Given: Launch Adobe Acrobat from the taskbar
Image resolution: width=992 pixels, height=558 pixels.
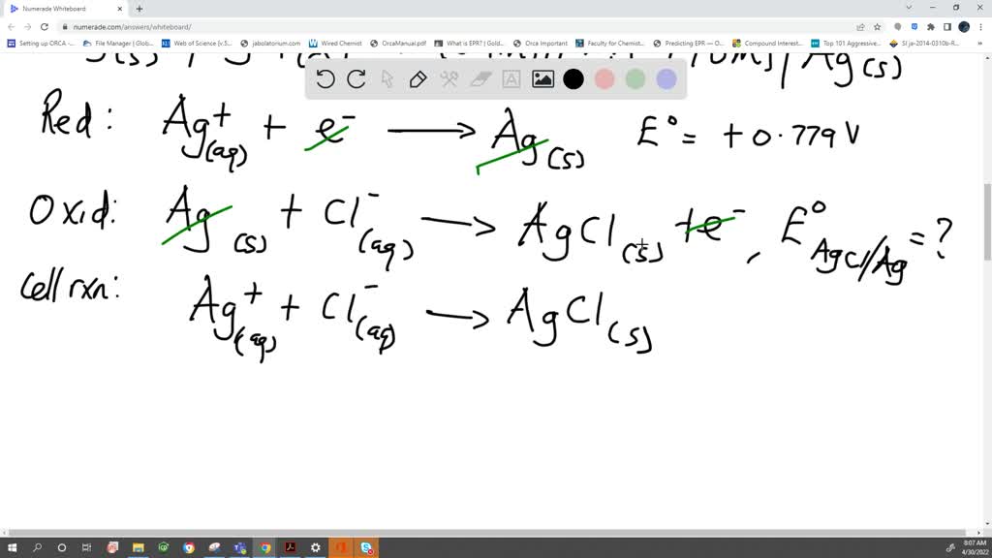Looking at the screenshot, I should tap(289, 547).
